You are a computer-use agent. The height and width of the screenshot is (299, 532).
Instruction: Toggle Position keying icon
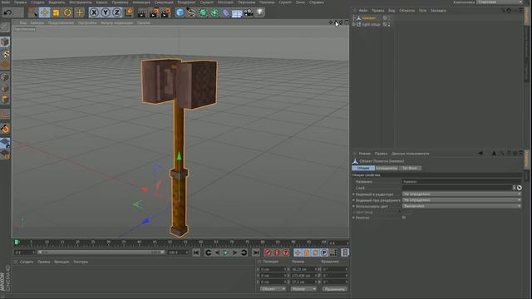pyautogui.click(x=298, y=252)
